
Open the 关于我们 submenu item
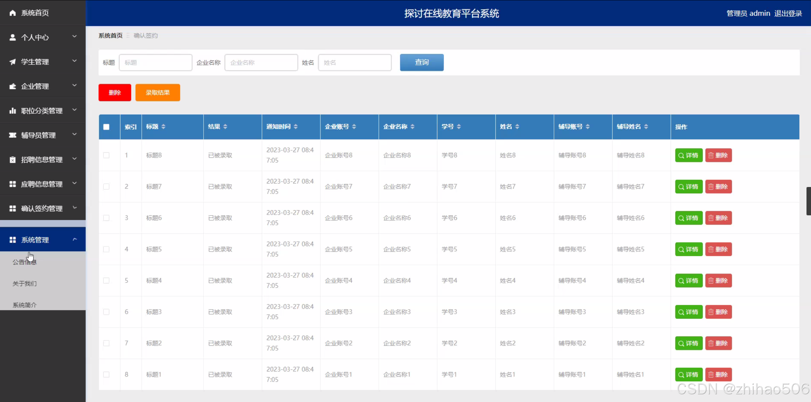(x=24, y=284)
